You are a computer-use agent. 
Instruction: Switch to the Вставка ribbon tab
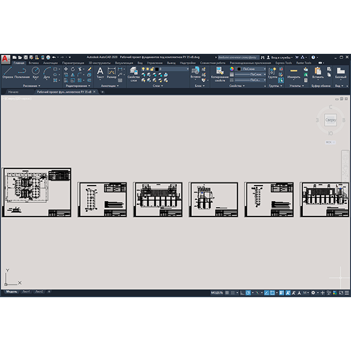pyautogui.click(x=33, y=63)
